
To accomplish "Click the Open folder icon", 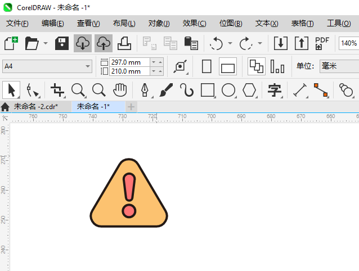I will click(32, 43).
